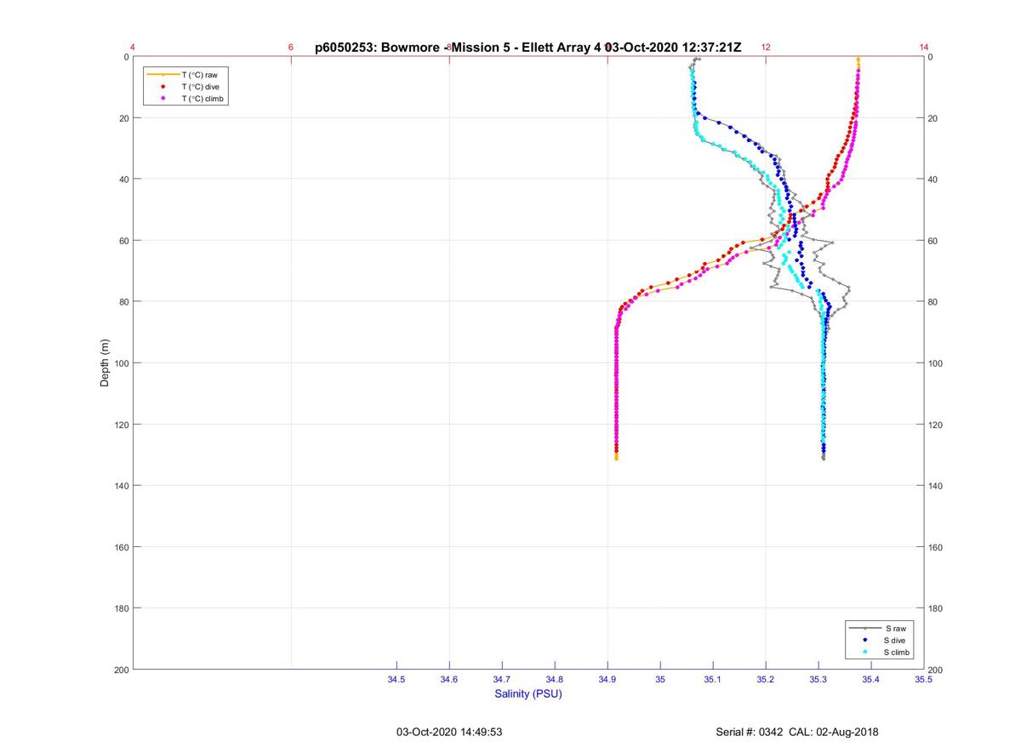Click depth tick 40 on the right axis
1021x753 pixels.
pyautogui.click(x=933, y=180)
